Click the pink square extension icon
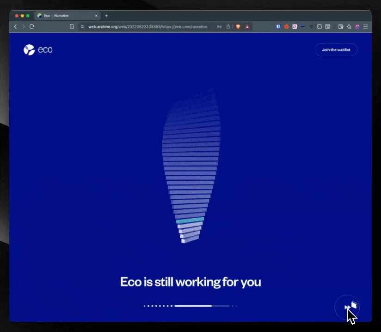 (295, 27)
